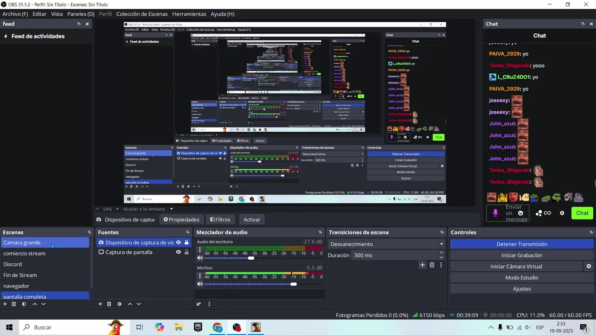This screenshot has height=335, width=596.
Task: Open Audio del escritorio three-dot options
Action: [200, 250]
